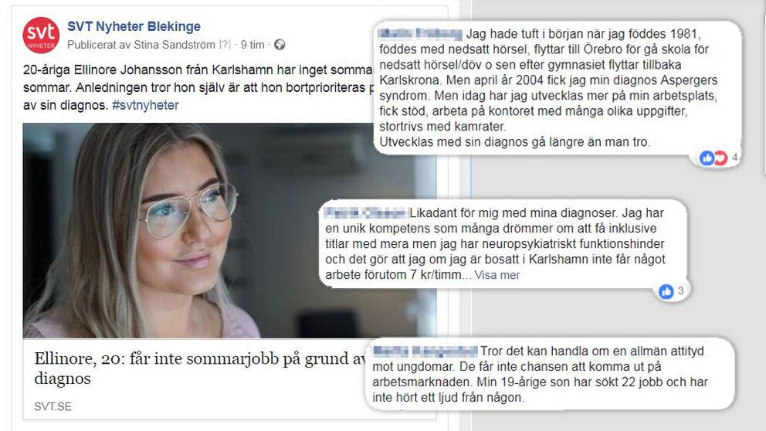This screenshot has height=431, width=766.
Task: Open blurred author name of third comment
Action: point(425,351)
